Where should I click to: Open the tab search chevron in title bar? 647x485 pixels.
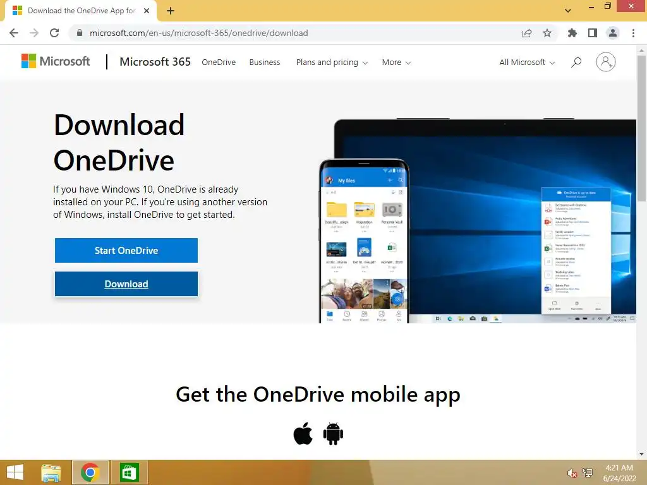pos(568,11)
